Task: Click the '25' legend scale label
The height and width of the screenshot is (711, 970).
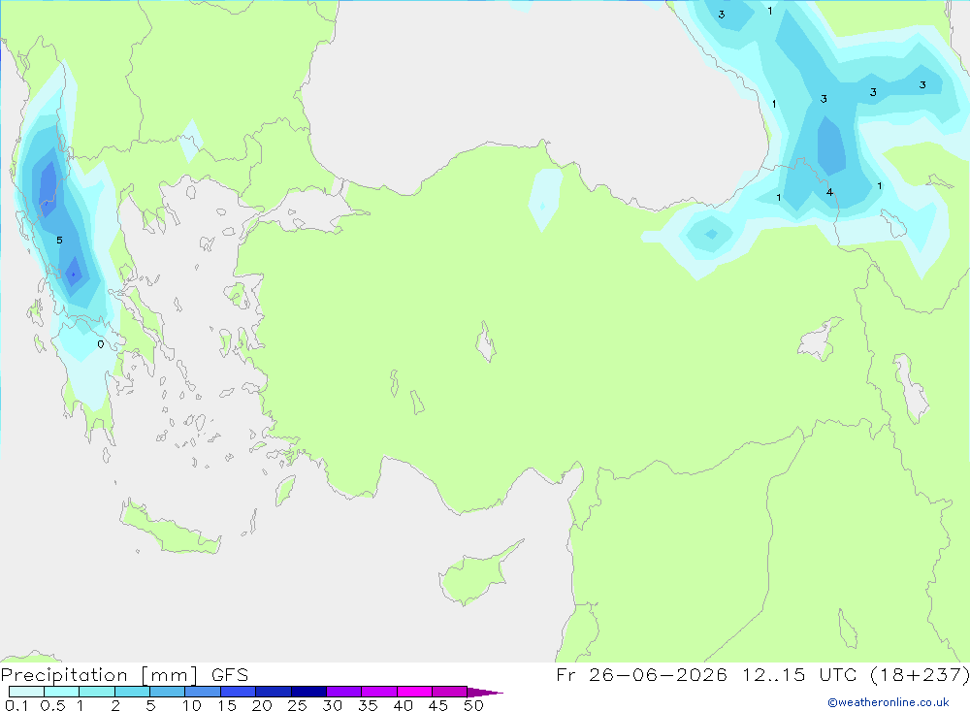Action: click(297, 705)
